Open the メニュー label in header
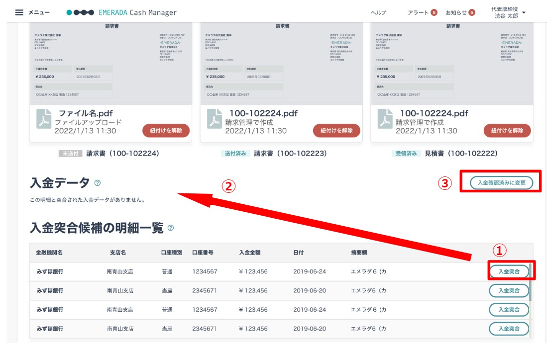This screenshot has height=344, width=547. 39,12
